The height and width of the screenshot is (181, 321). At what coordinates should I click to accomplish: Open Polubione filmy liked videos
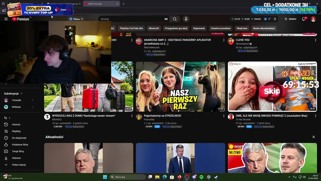[x=20, y=145]
